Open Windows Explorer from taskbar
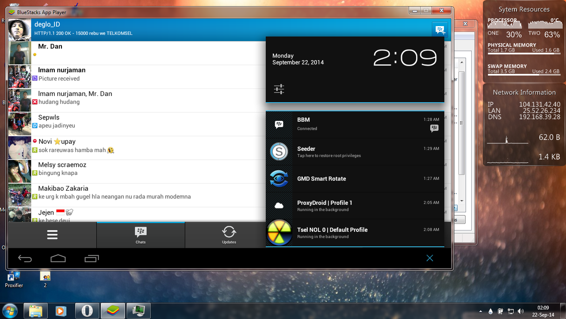566x319 pixels. (35, 311)
